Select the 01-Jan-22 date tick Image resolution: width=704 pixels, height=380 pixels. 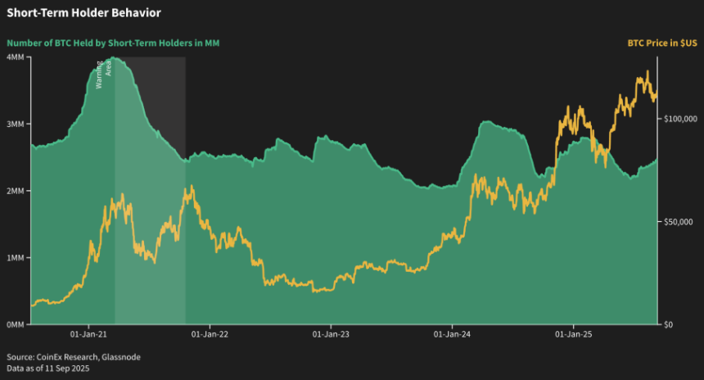coord(209,334)
